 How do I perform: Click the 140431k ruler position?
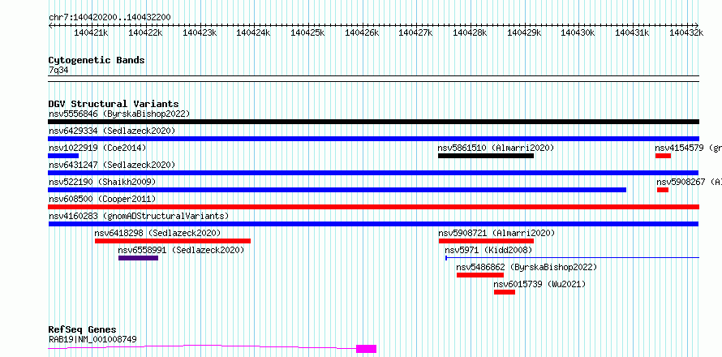tap(633, 32)
